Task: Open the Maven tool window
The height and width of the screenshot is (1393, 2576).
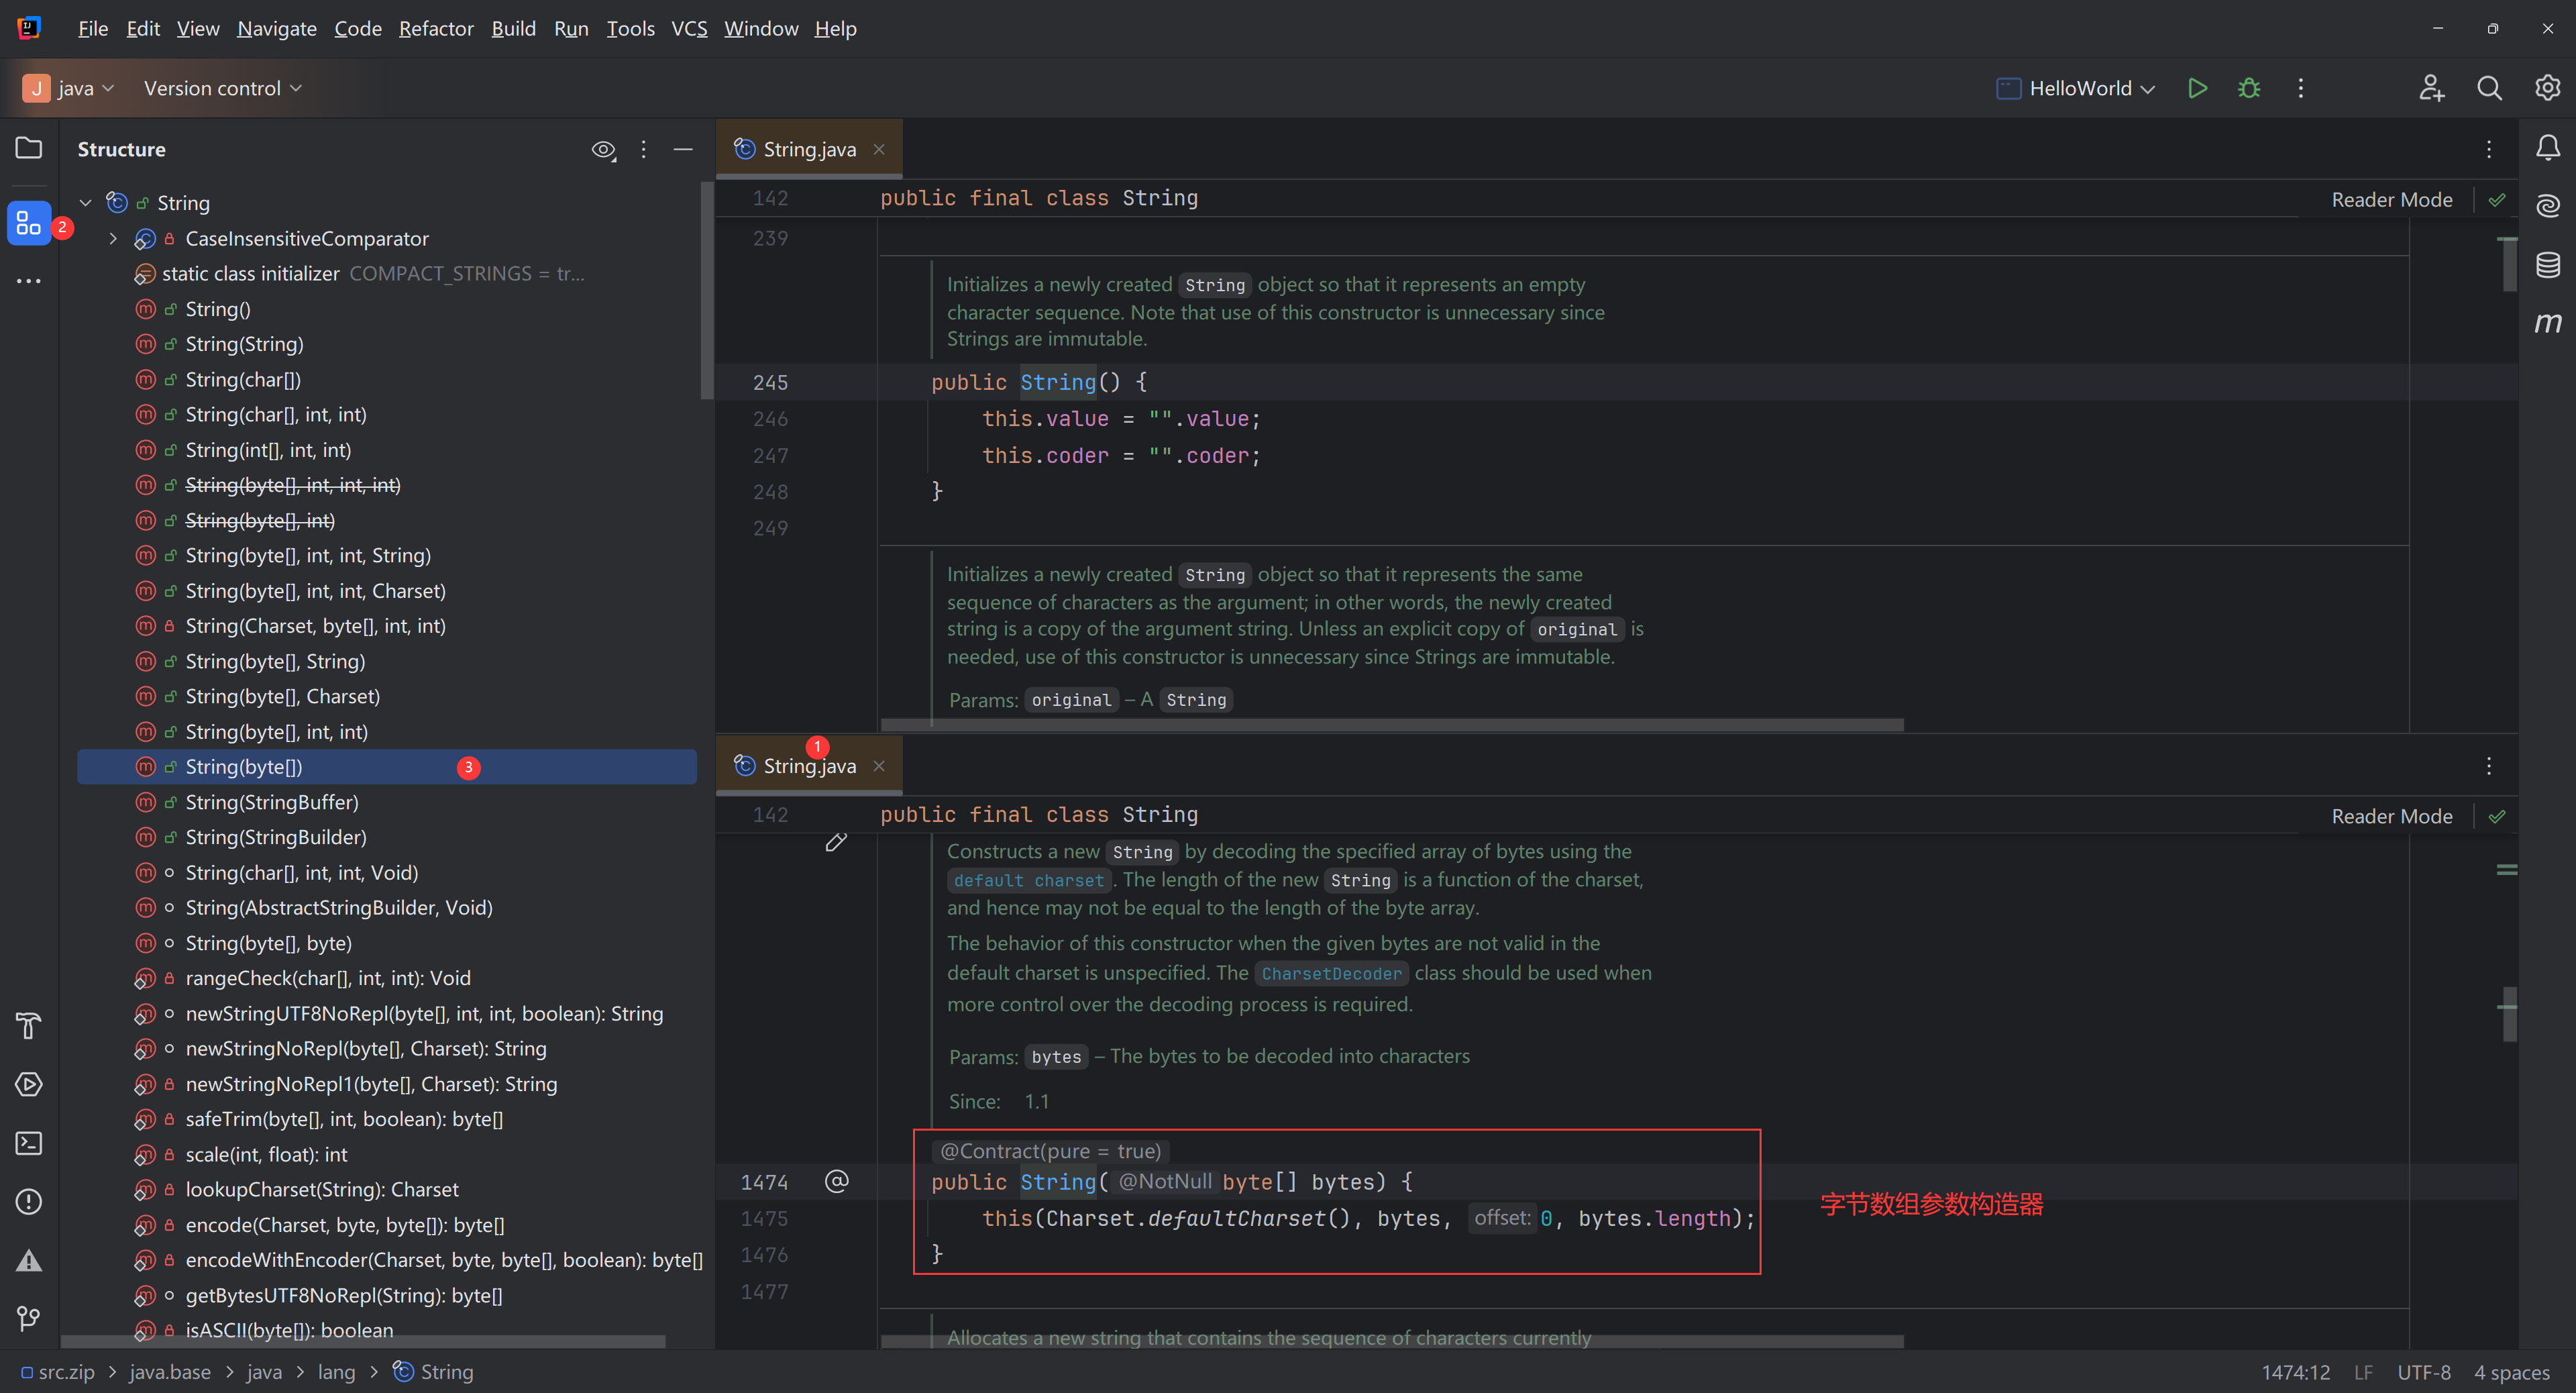Action: [2547, 323]
